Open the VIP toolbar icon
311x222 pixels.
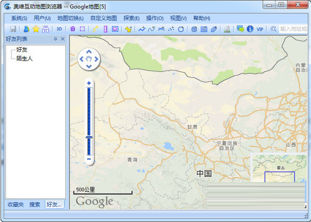coord(260,29)
